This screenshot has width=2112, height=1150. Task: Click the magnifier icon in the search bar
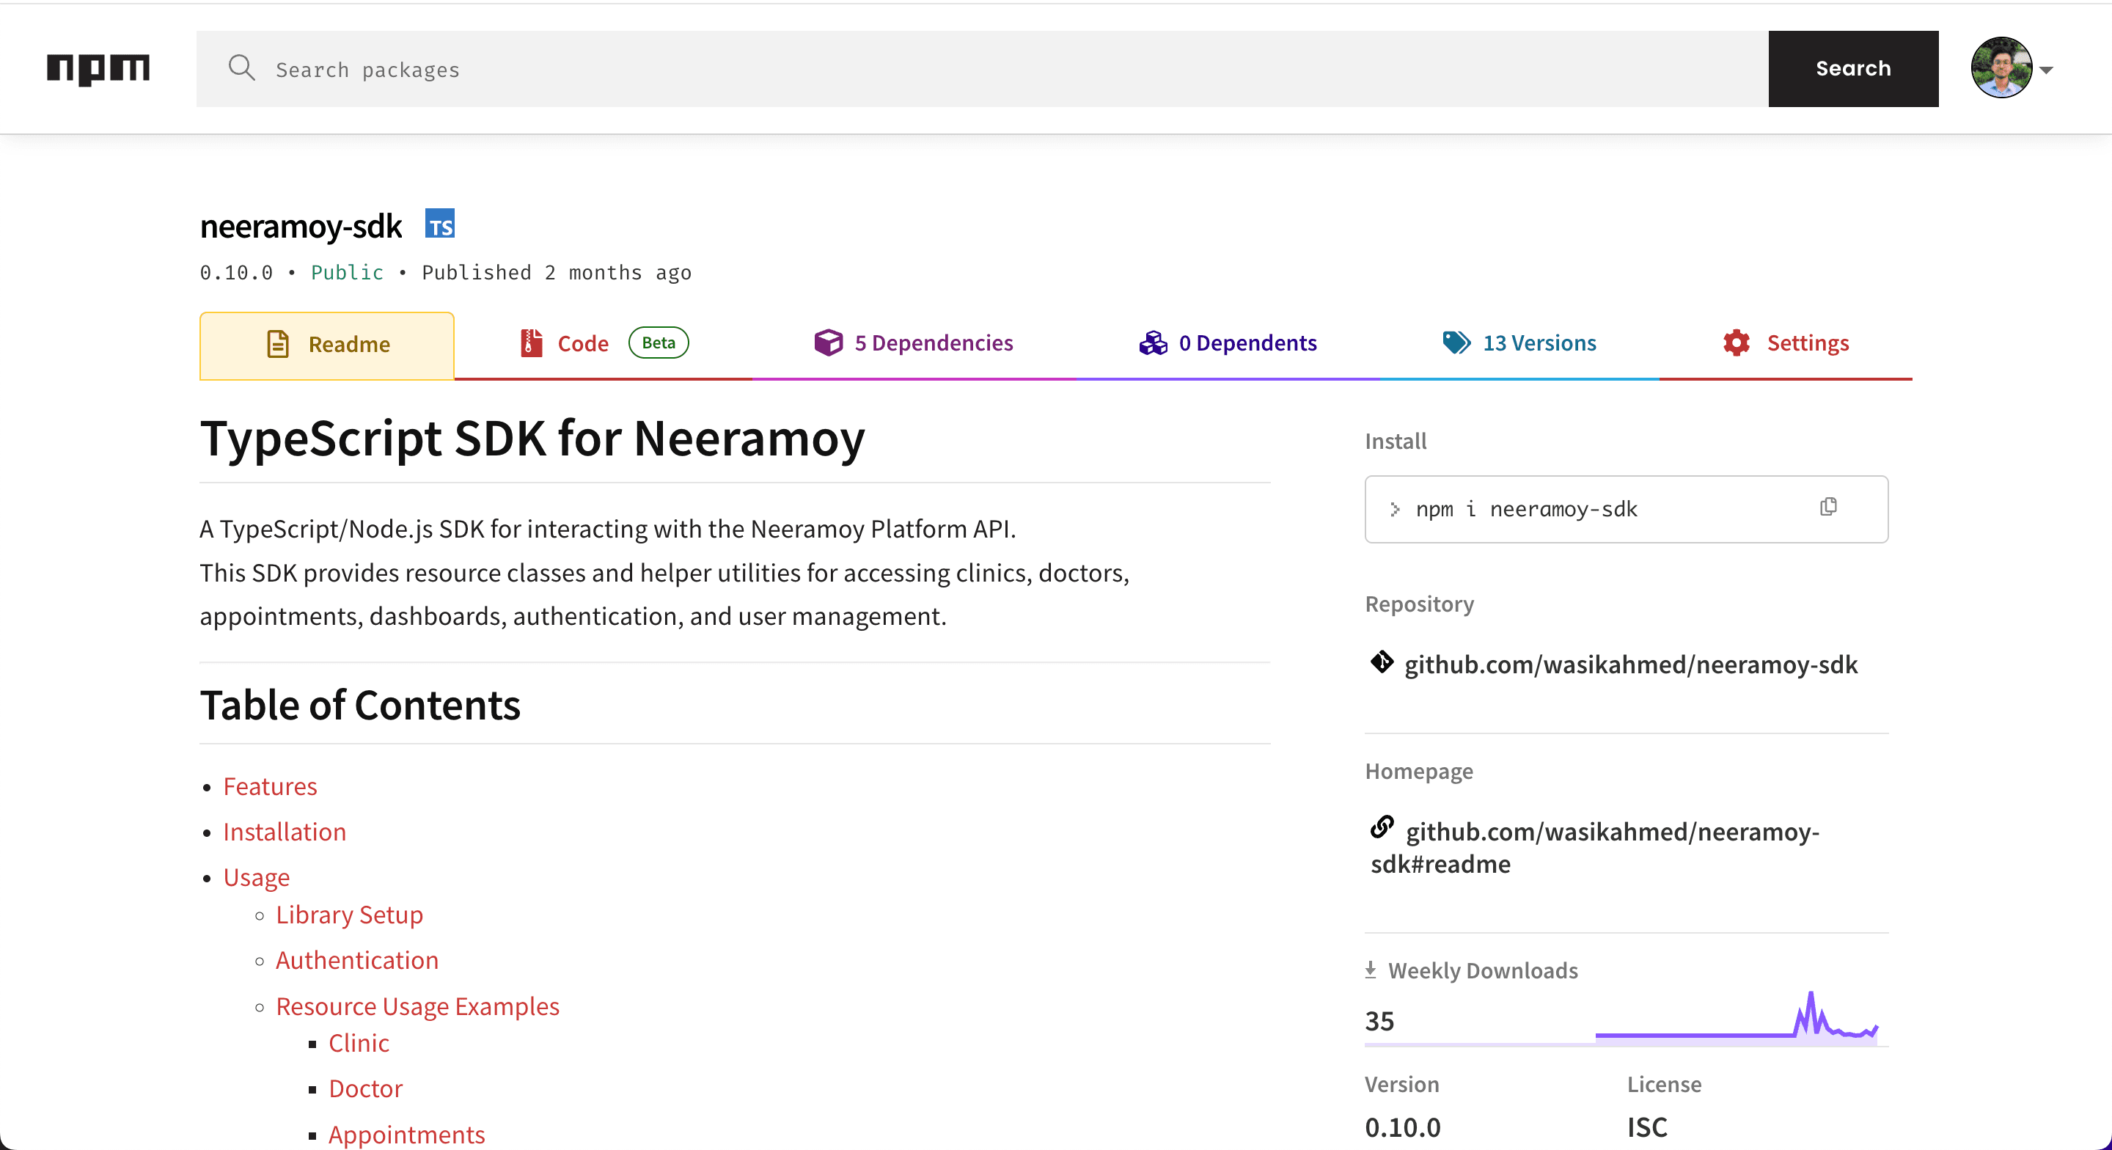tap(242, 69)
